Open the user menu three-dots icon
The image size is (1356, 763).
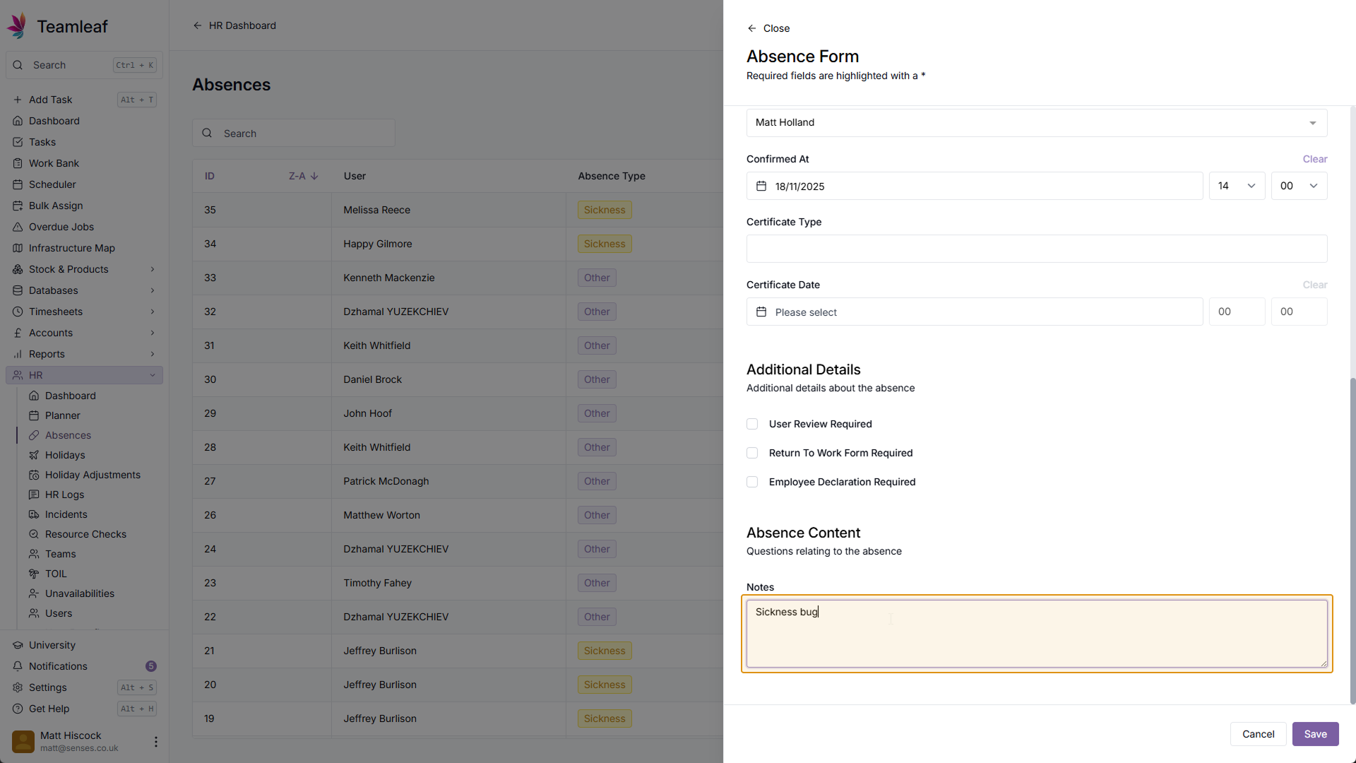[x=155, y=741]
